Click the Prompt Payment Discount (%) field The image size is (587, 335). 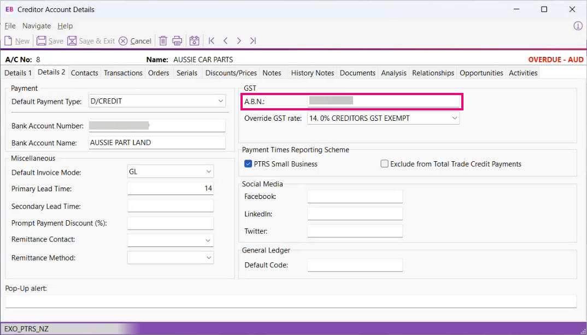tap(171, 223)
